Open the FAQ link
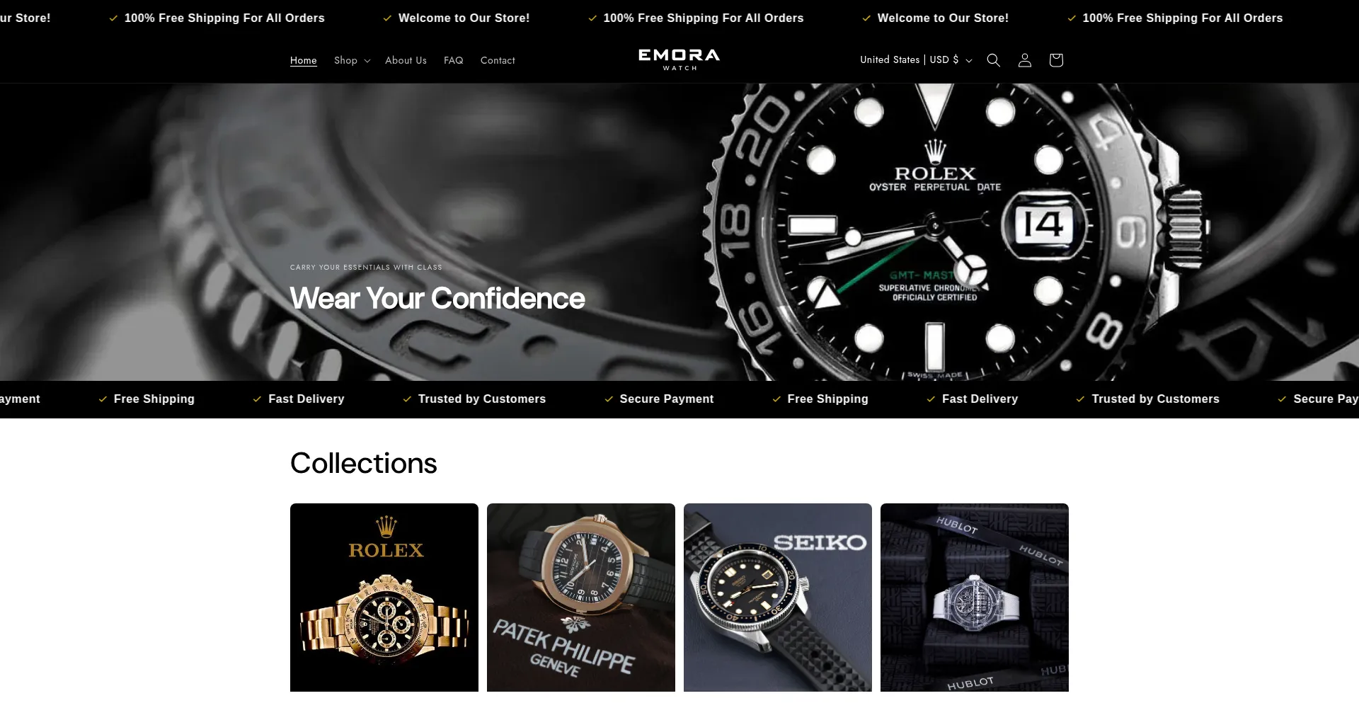The image size is (1359, 703). [x=454, y=60]
